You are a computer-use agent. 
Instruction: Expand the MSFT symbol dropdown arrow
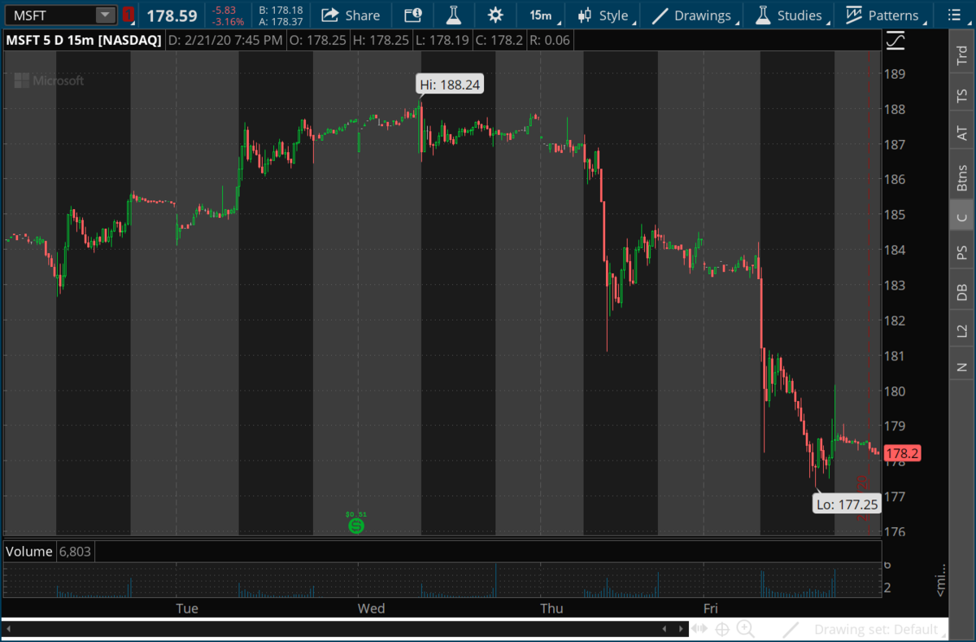(106, 15)
